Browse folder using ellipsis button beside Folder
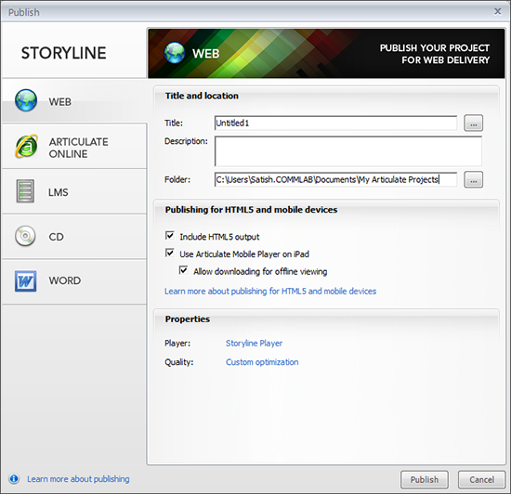511x494 pixels. (474, 180)
